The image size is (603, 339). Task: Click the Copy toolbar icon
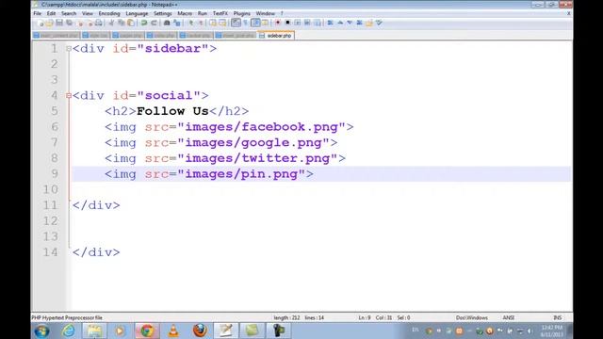122,23
